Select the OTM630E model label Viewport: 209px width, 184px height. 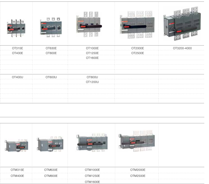click(51, 170)
